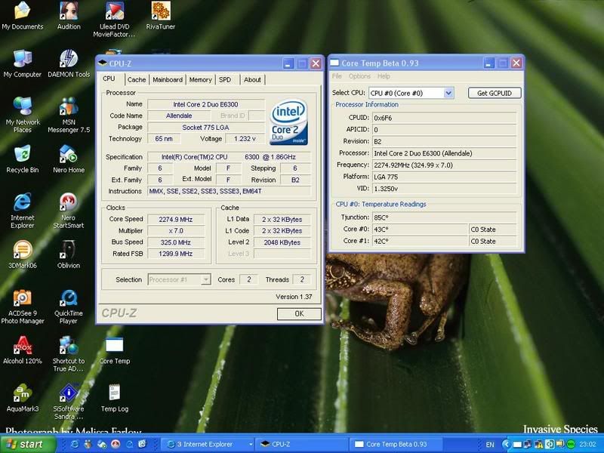Click the Frequency value '2274.92MHz (324.99 x 7.0)'
The image size is (604, 453).
(x=444, y=165)
